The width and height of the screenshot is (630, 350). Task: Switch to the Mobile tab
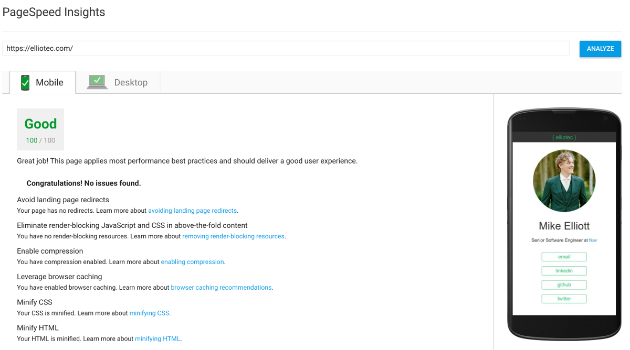tap(43, 82)
